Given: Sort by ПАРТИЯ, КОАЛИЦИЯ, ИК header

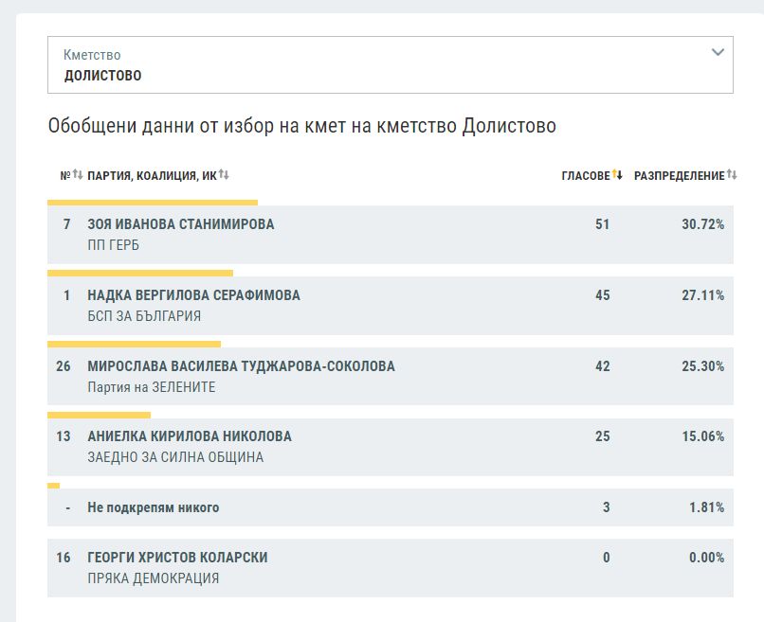Looking at the screenshot, I should (x=152, y=176).
